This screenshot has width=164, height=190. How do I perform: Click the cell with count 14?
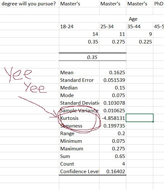[x=79, y=34]
